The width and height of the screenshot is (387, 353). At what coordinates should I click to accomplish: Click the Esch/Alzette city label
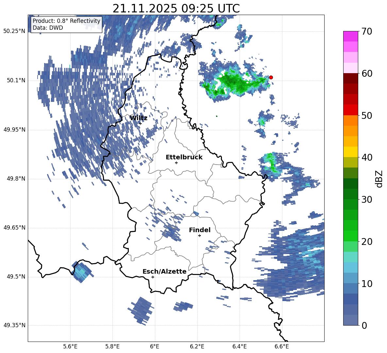[x=164, y=271]
